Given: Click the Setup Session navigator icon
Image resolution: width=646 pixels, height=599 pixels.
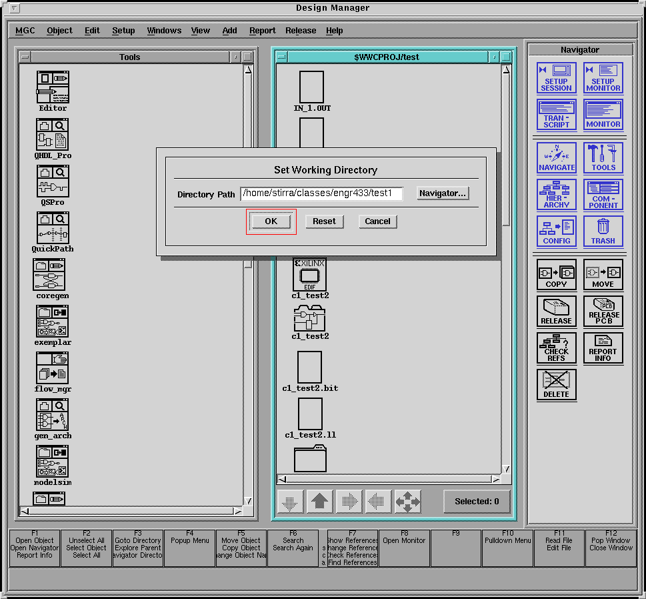Looking at the screenshot, I should [x=556, y=78].
